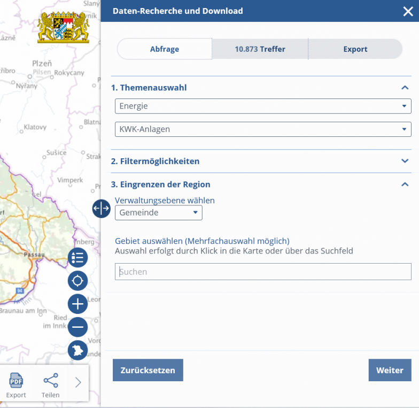Zoom out using the minus icon
419x408 pixels.
78,327
